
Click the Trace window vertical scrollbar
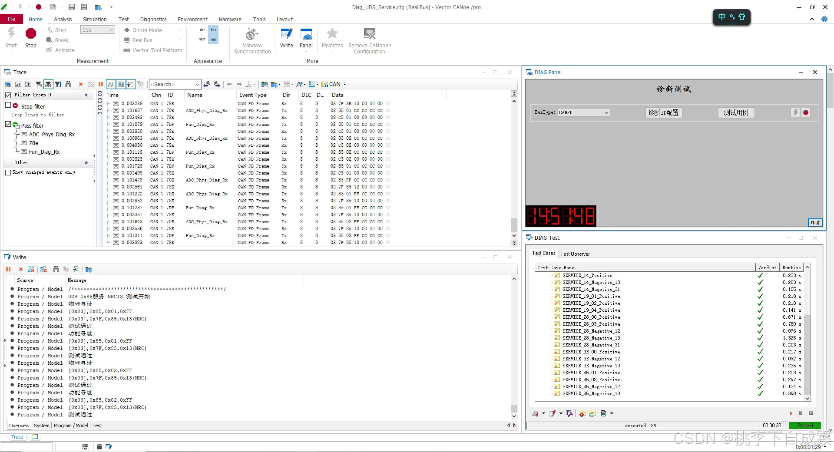[514, 168]
